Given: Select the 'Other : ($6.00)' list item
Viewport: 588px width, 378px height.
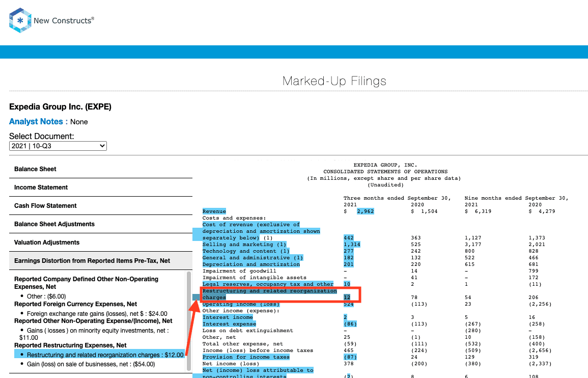Looking at the screenshot, I should coord(46,296).
